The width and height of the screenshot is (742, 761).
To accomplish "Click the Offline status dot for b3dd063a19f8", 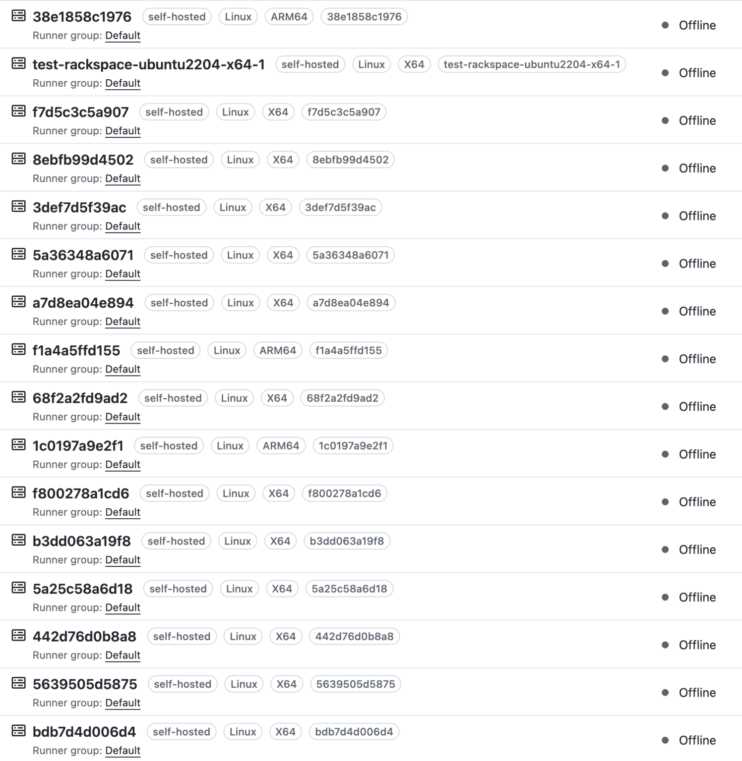I will (x=665, y=549).
